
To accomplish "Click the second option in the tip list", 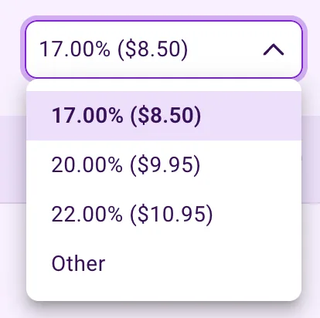I will click(x=164, y=164).
